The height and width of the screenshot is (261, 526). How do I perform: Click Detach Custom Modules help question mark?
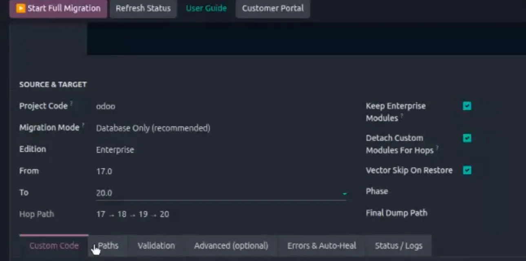click(437, 148)
